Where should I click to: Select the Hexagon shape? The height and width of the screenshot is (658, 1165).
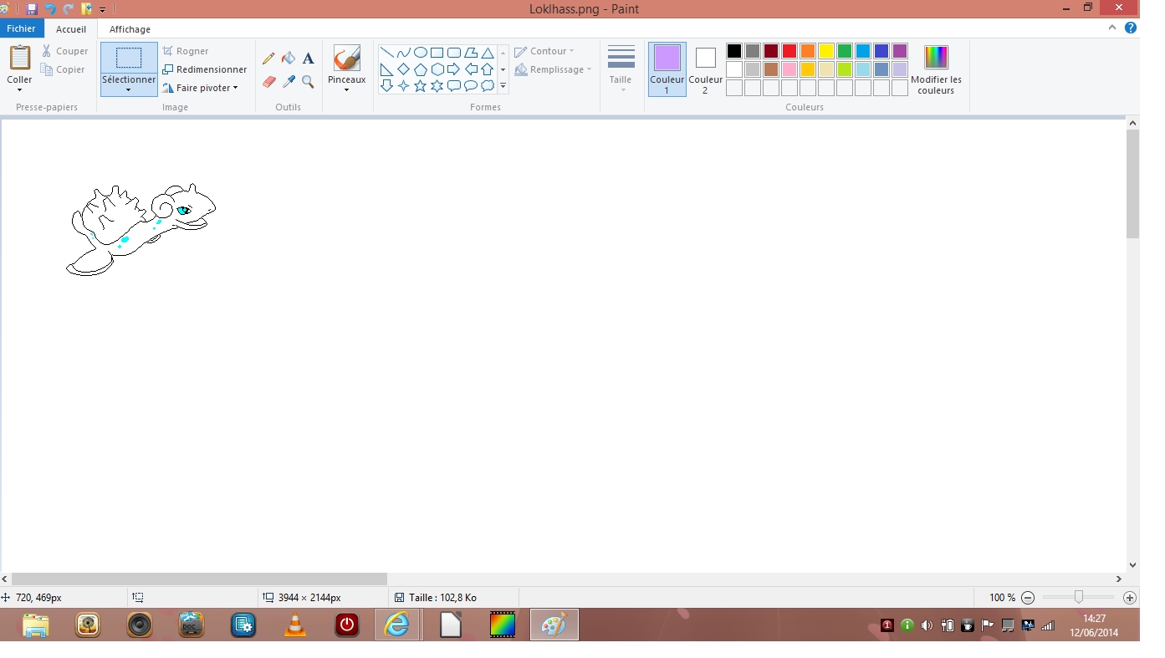click(437, 69)
